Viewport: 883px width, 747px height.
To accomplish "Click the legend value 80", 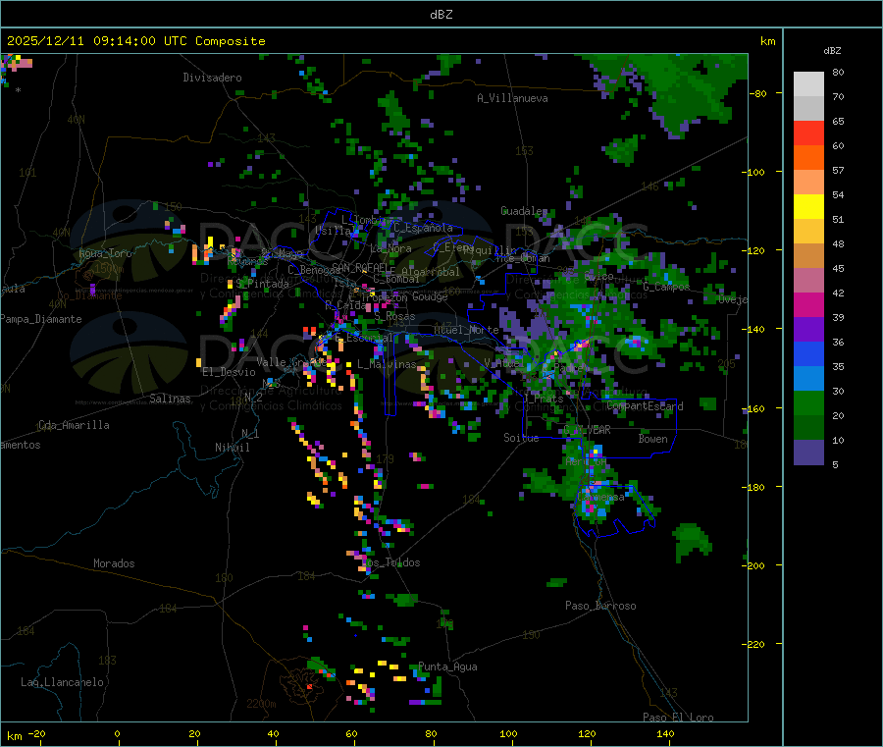I will (x=838, y=72).
